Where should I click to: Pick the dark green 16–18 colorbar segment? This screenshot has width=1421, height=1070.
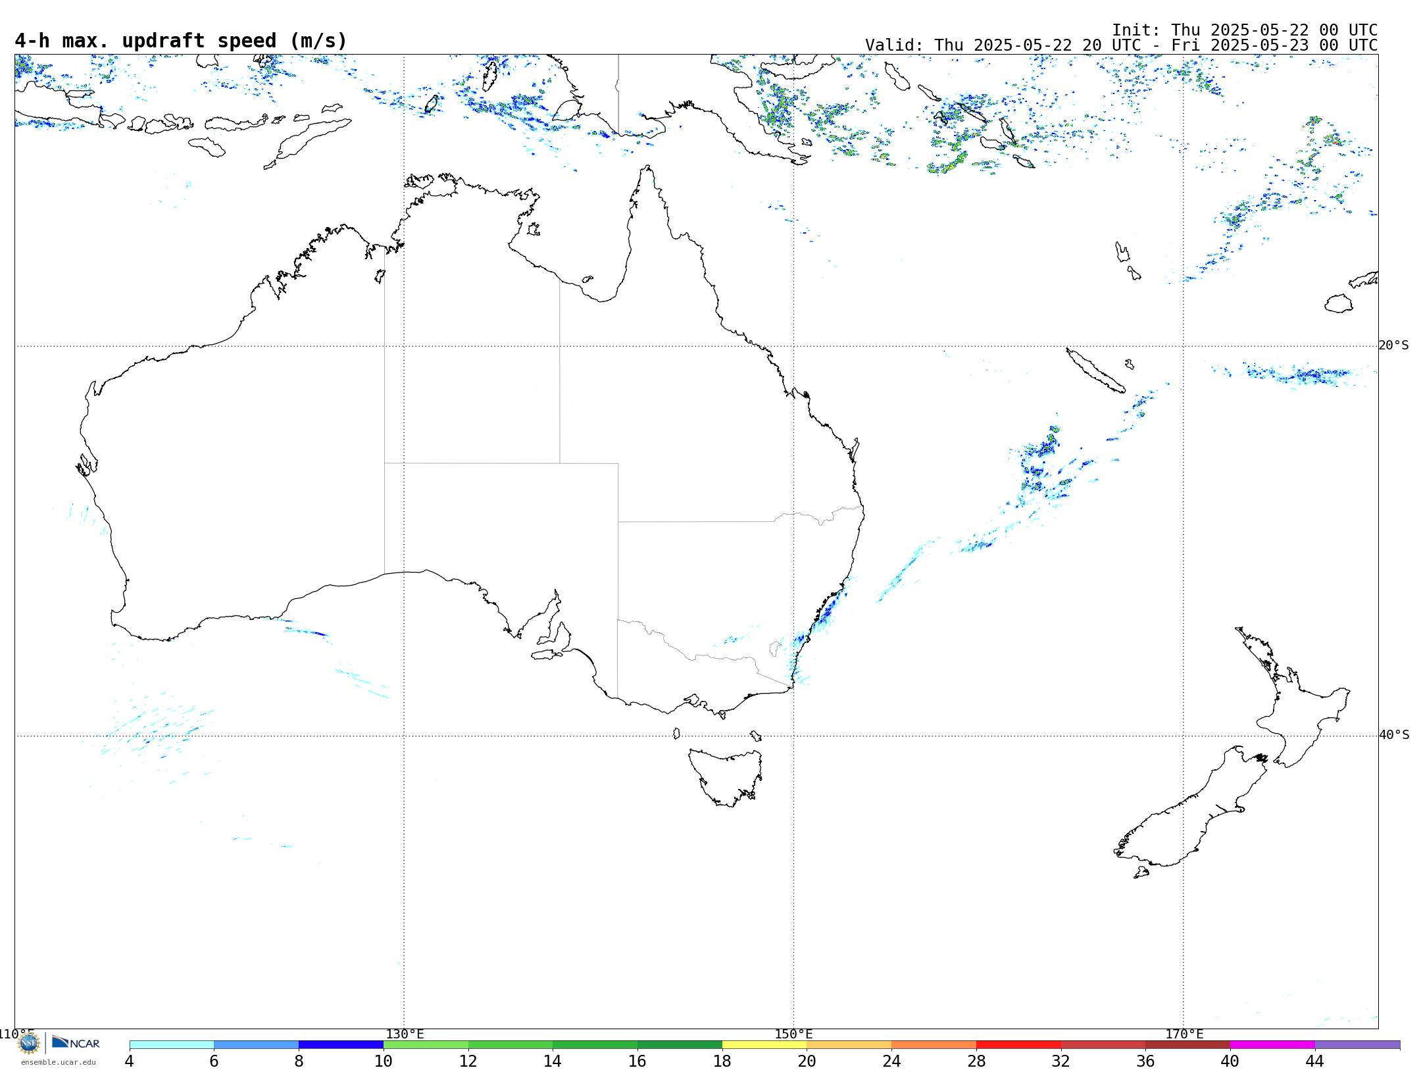tap(680, 1044)
